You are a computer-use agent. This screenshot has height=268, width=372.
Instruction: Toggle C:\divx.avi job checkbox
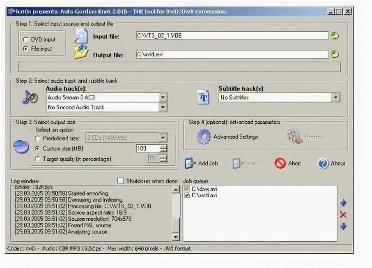[x=187, y=189]
